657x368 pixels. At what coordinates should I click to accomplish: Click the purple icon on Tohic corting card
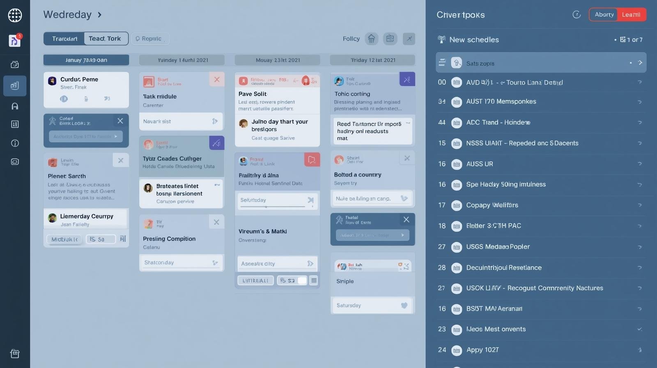coord(407,79)
